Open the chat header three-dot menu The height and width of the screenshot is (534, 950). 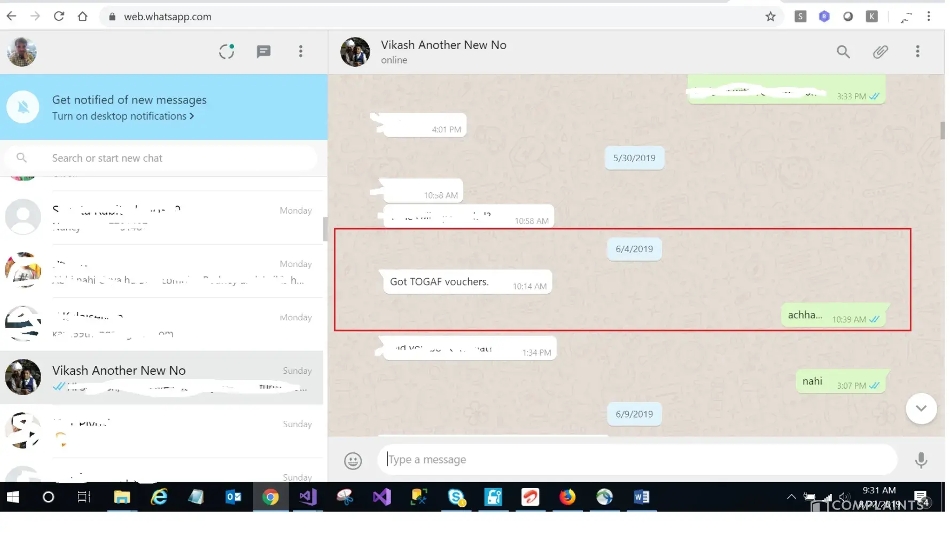(917, 51)
